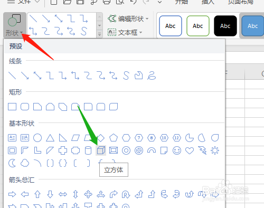Apply the black-filled Abc shape style
This screenshot has height=208, width=264.
[x=225, y=26]
